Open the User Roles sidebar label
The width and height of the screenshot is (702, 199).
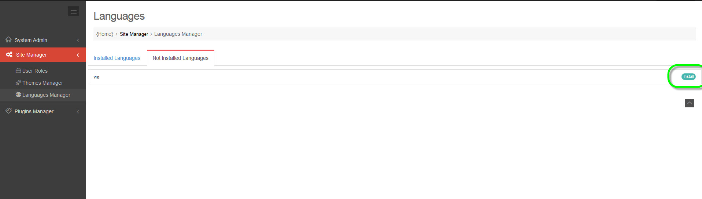tap(35, 71)
